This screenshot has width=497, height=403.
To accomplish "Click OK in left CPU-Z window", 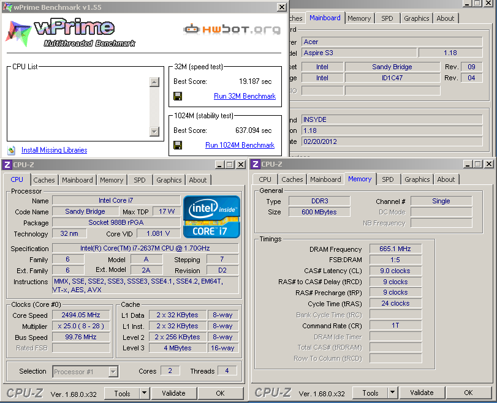I will [220, 393].
